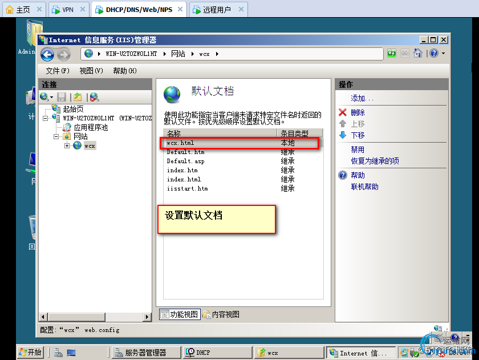The height and width of the screenshot is (360, 479).
Task: Select wcx.html in the default documents list
Action: point(243,143)
